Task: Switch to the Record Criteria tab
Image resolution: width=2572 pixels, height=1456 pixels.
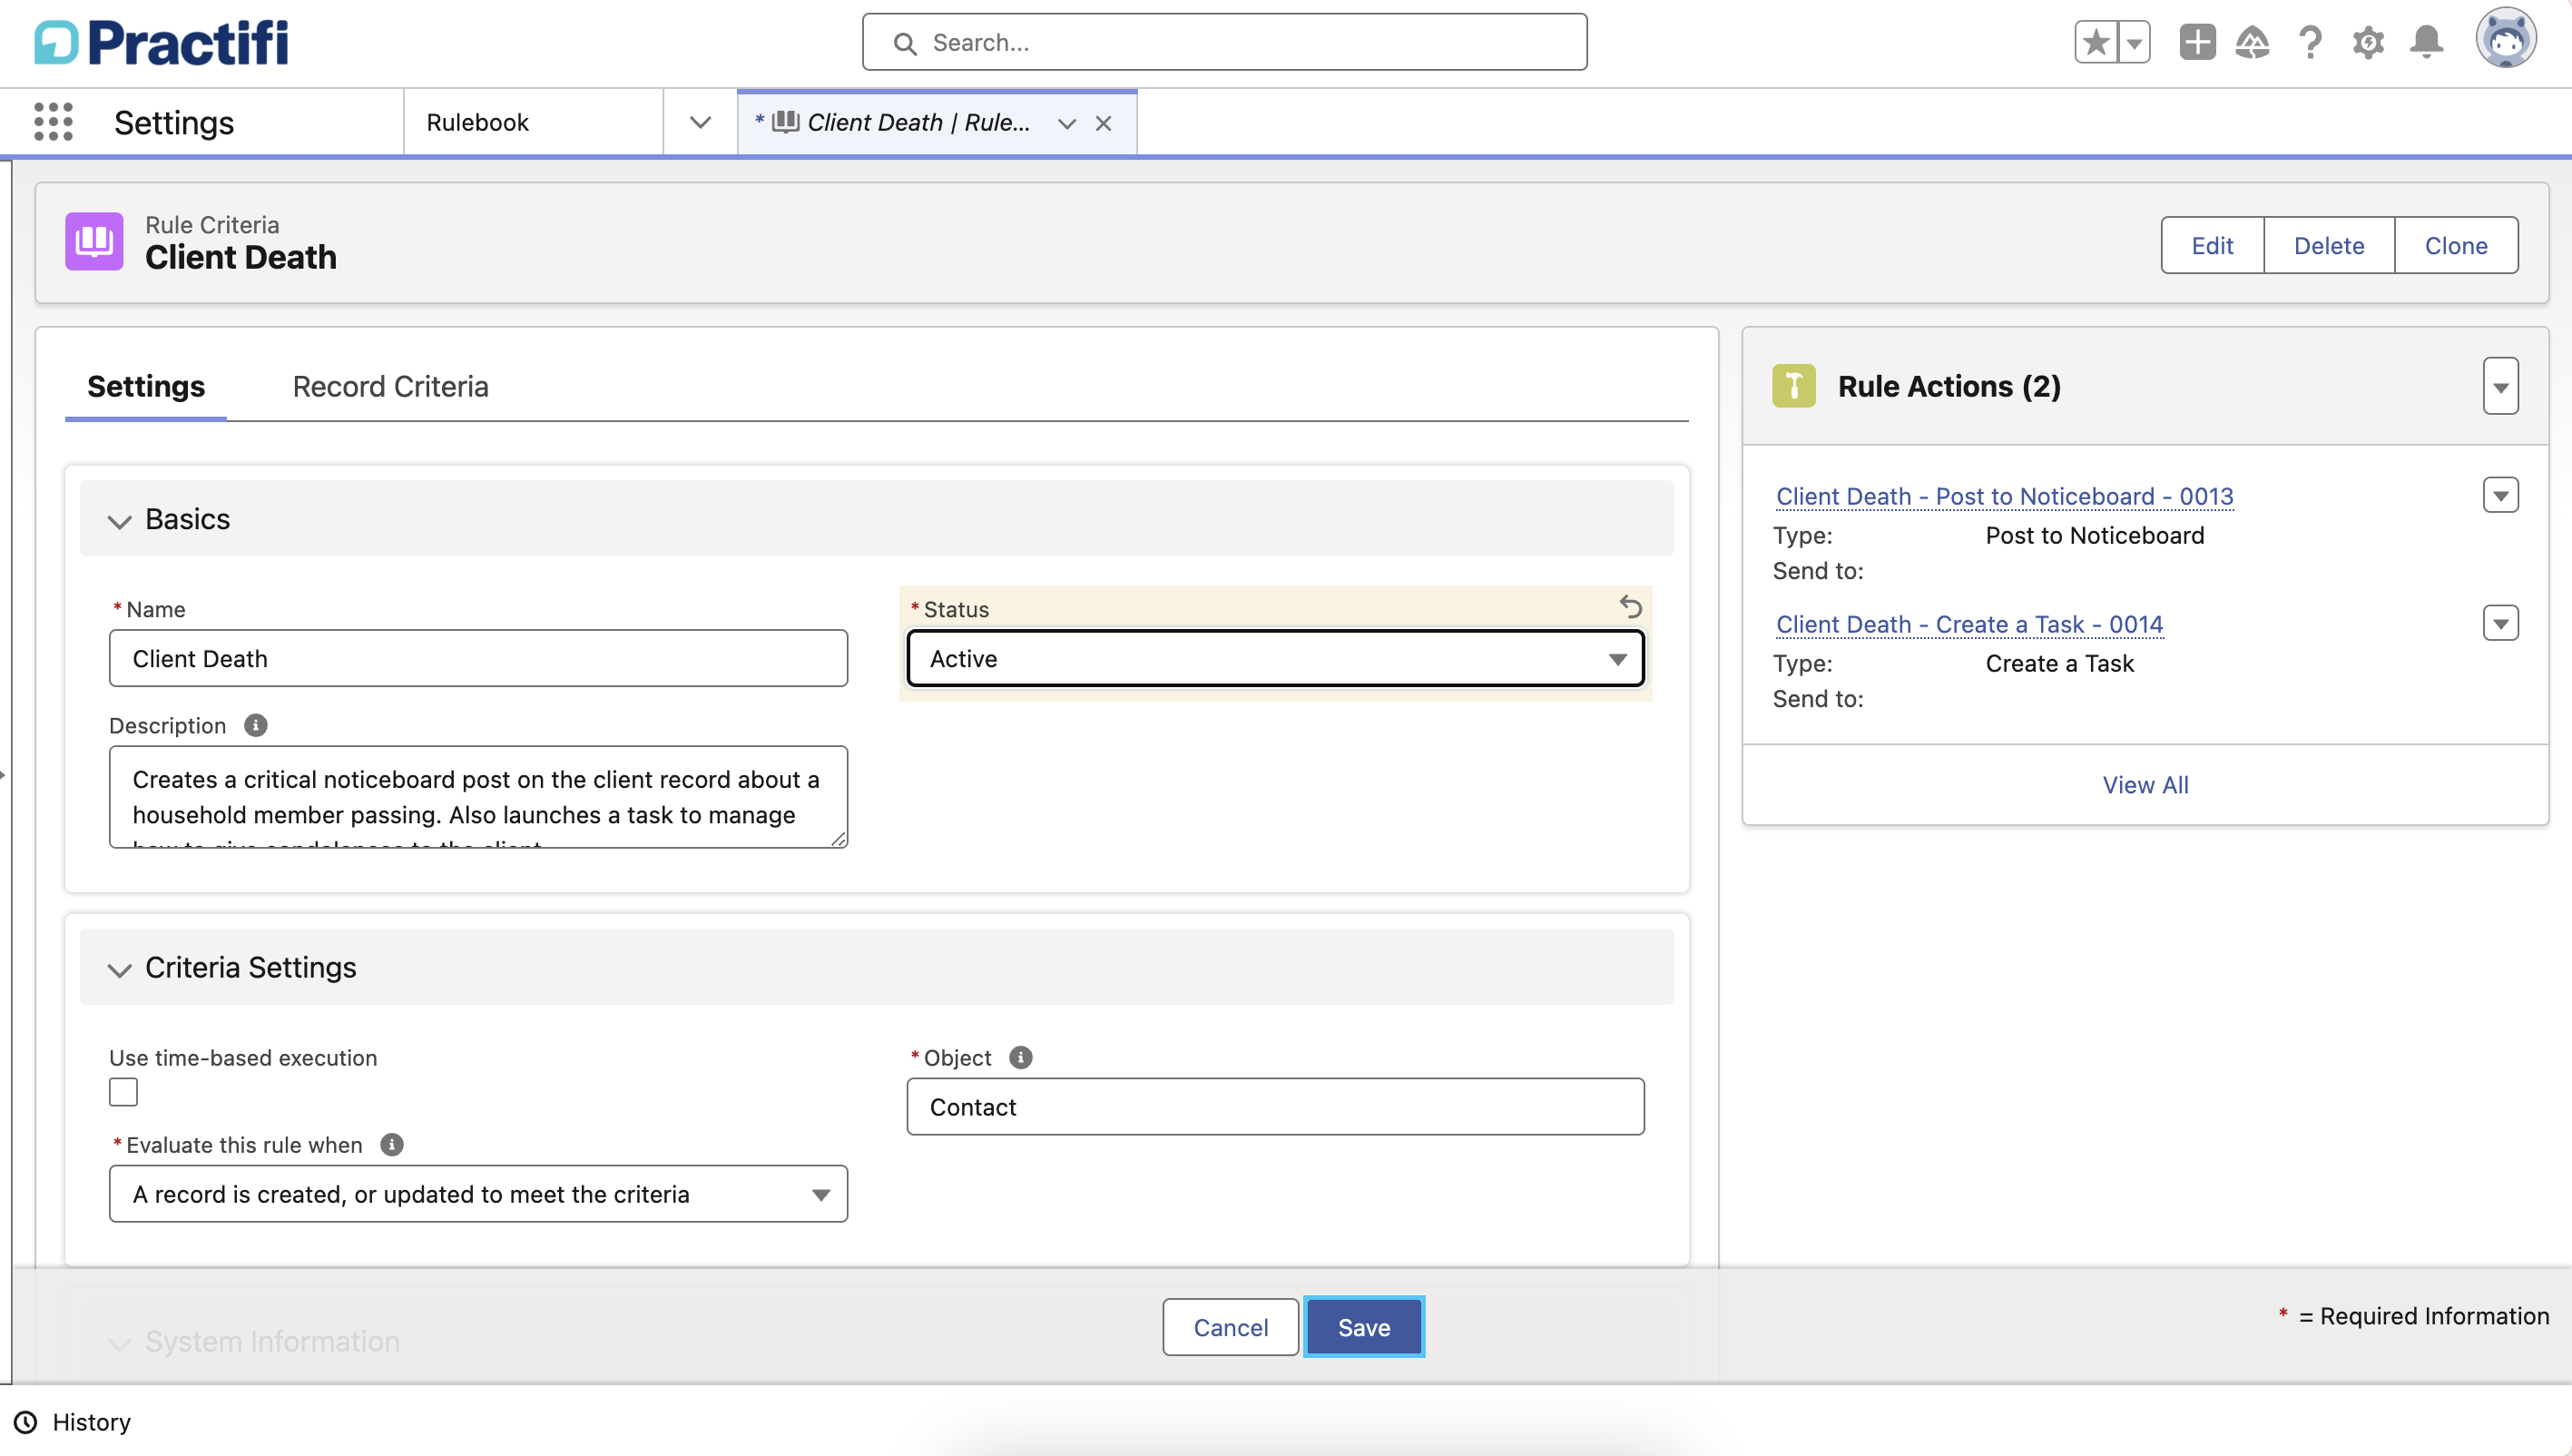Action: [390, 387]
